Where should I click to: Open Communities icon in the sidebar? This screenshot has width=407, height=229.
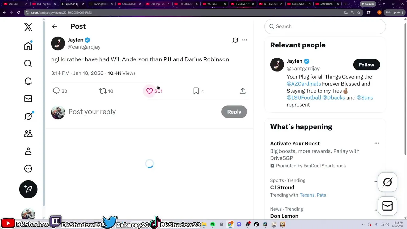point(28,134)
